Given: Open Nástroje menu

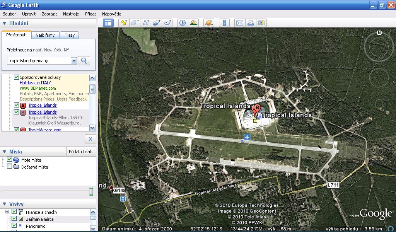Looking at the screenshot, I should pos(71,14).
